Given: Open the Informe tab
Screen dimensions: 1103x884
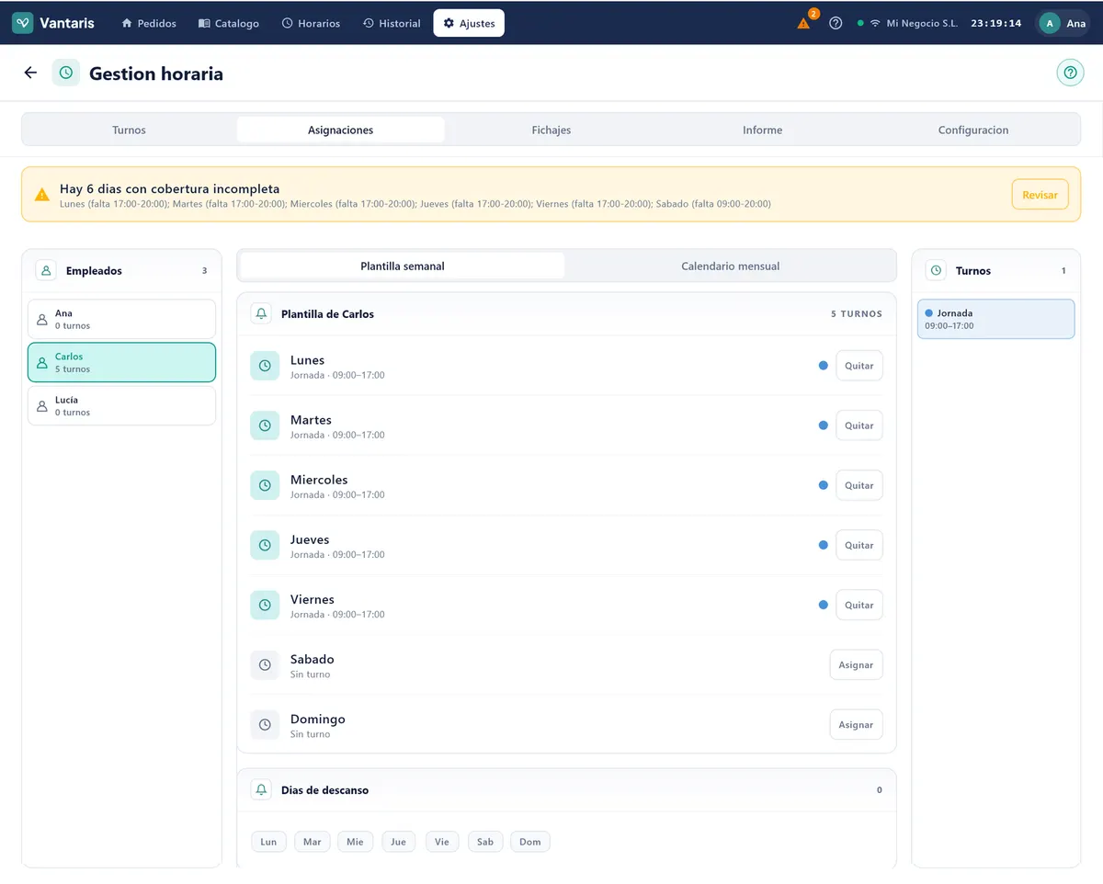Looking at the screenshot, I should click(x=763, y=130).
